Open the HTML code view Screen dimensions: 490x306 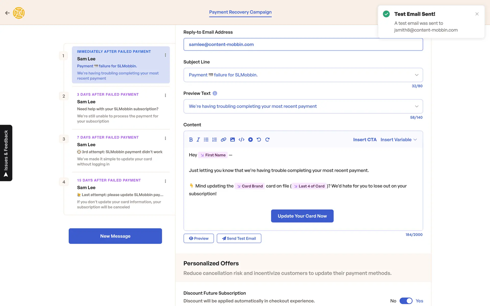241,139
